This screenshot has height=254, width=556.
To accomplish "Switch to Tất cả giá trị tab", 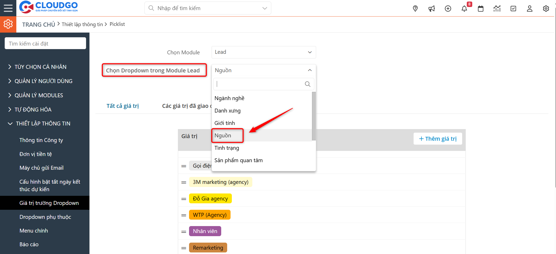I will [122, 106].
